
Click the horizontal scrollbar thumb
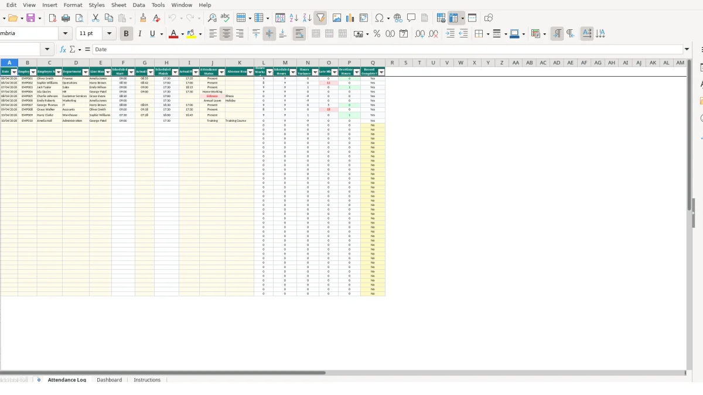(163, 373)
